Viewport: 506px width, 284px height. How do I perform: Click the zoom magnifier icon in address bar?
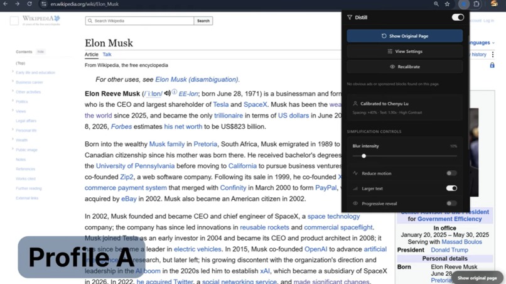coord(436,4)
